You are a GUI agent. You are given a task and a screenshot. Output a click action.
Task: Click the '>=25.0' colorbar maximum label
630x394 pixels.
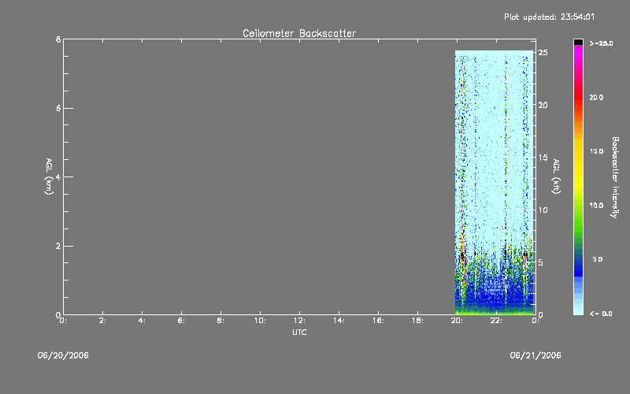tap(602, 43)
